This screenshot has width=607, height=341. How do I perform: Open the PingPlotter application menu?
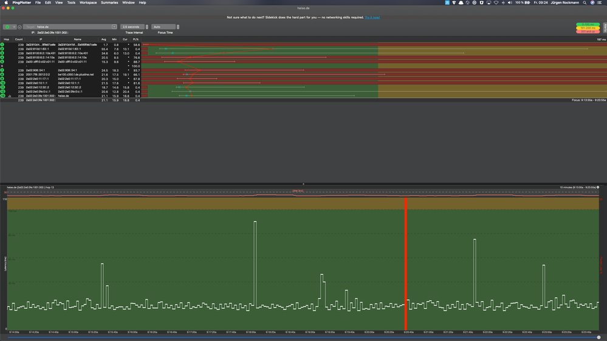coord(22,2)
